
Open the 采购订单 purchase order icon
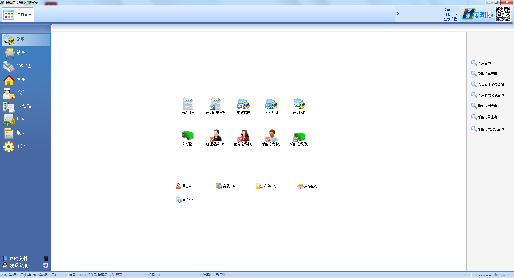pyautogui.click(x=188, y=106)
